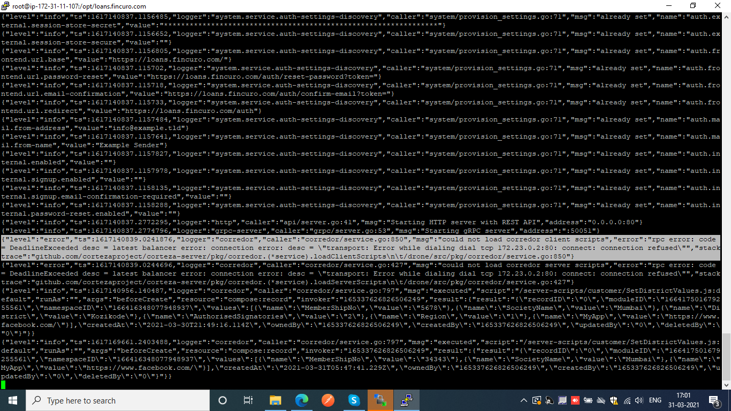Viewport: 731px width, 411px height.
Task: Open File Explorer from the taskbar
Action: click(276, 400)
